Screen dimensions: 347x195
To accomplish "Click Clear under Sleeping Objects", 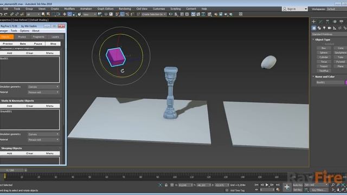I will tap(29, 153).
